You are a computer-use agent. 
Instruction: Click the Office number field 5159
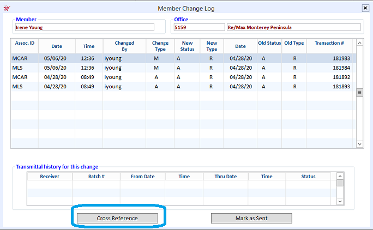coord(199,27)
